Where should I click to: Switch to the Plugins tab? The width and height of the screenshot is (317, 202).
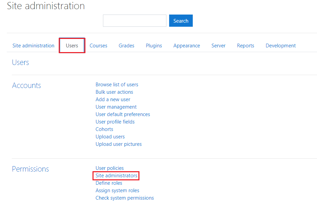pos(154,46)
